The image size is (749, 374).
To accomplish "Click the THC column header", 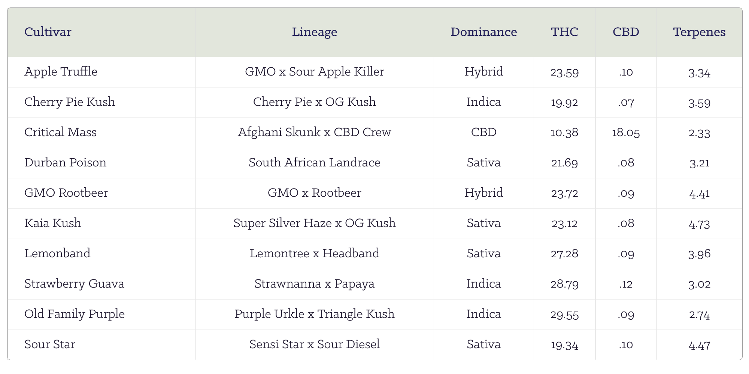I will [564, 32].
